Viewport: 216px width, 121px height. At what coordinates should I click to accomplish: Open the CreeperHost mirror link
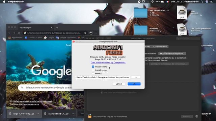[x=108, y=63]
